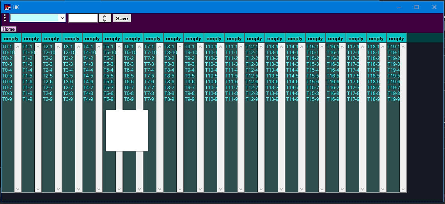Decrease value with the spinner down arrow

[x=105, y=20]
